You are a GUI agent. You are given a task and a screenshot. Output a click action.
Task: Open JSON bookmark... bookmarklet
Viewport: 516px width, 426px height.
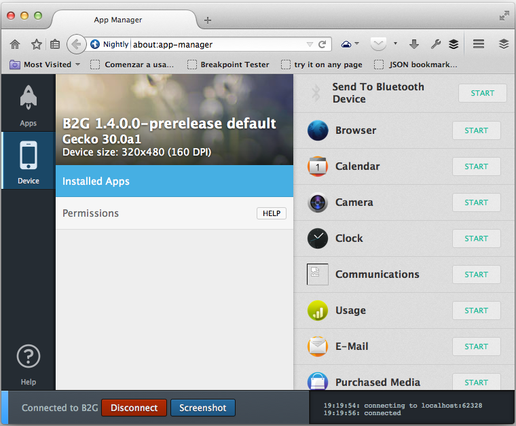click(x=416, y=65)
